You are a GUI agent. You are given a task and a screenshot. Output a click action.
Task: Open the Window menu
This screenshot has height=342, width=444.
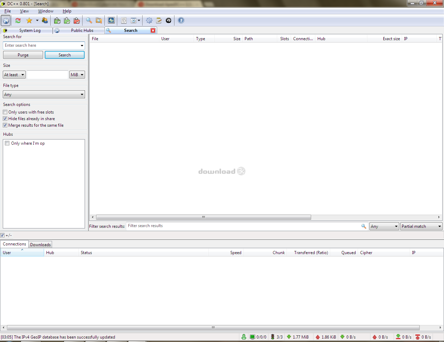point(46,11)
